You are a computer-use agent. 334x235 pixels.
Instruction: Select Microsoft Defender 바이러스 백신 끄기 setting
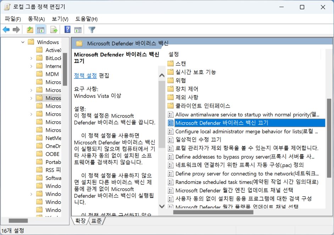249,123
